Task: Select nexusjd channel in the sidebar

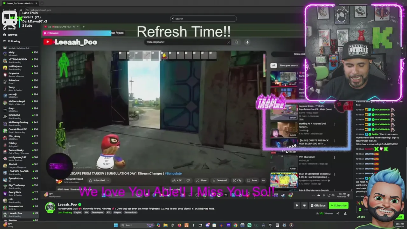Action: pyautogui.click(x=20, y=95)
